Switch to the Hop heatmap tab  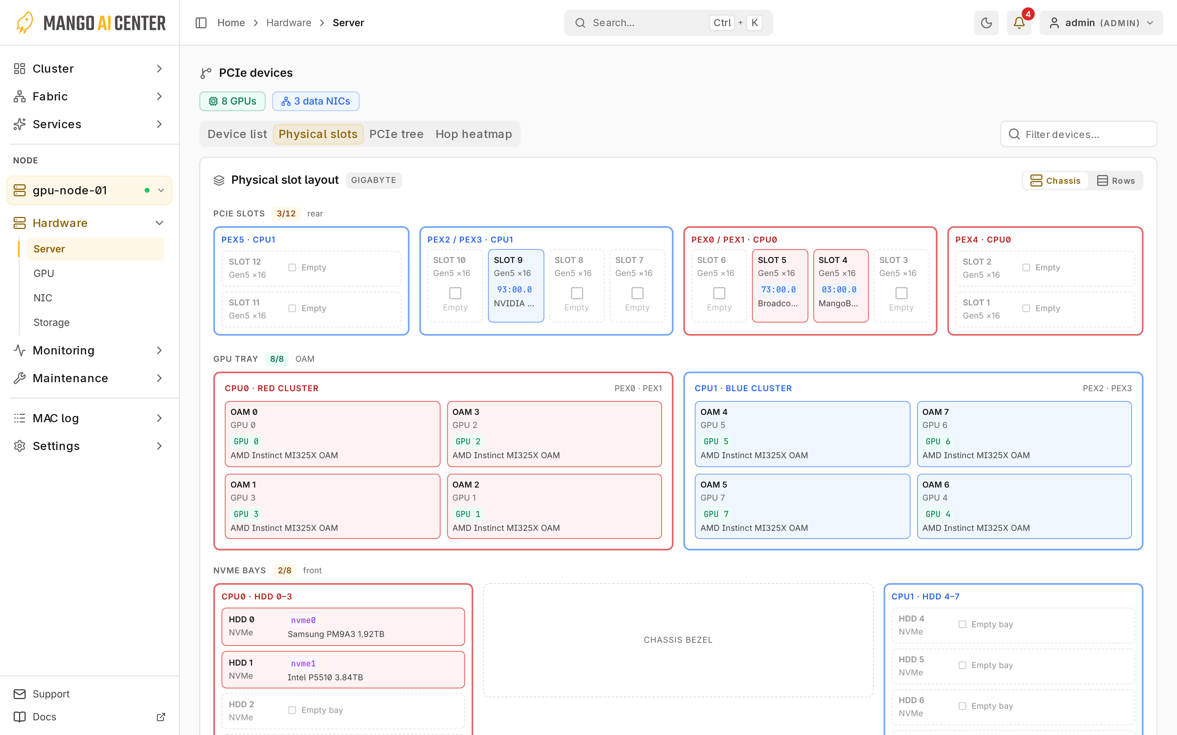474,134
